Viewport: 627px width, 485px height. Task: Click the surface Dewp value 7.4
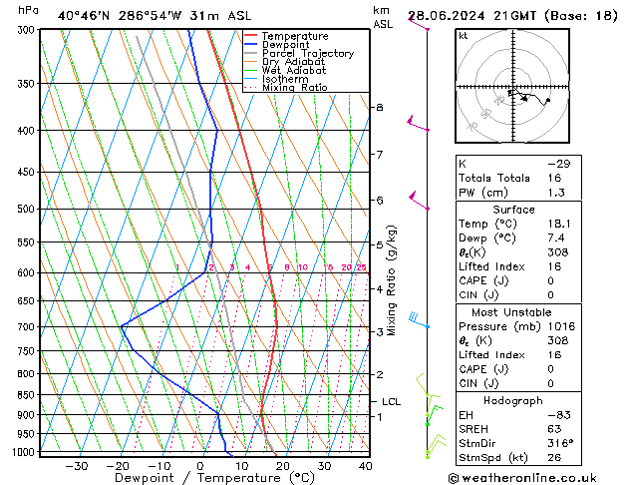pos(556,238)
